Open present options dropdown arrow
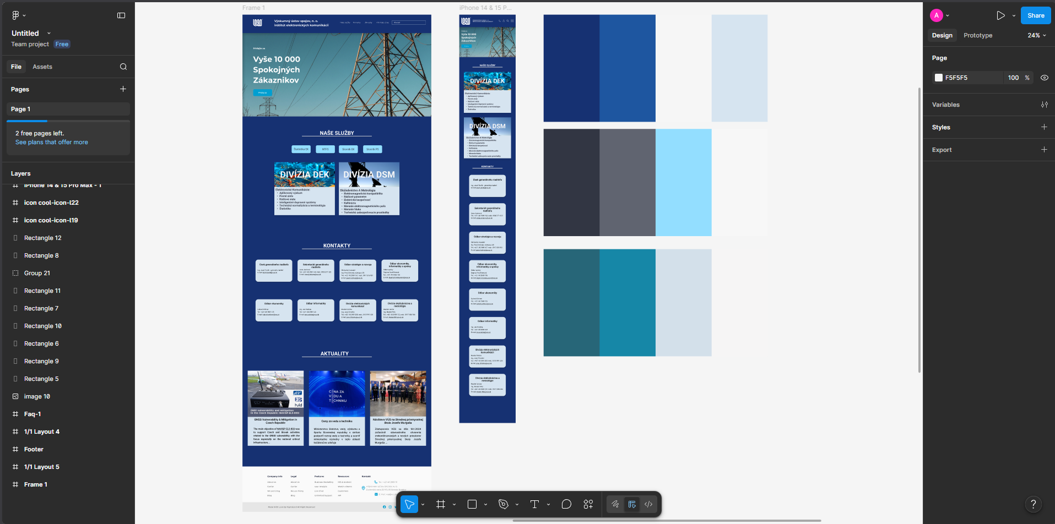The height and width of the screenshot is (524, 1055). [x=1014, y=15]
